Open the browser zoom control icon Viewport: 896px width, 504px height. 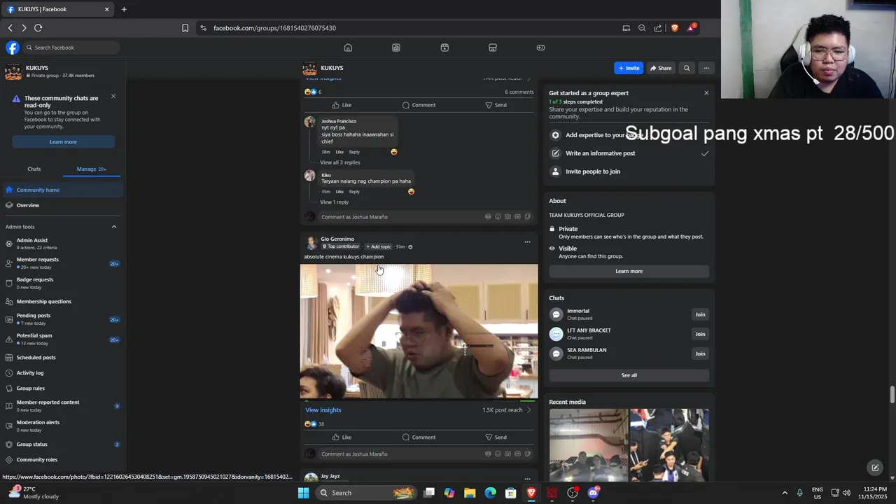(x=642, y=28)
